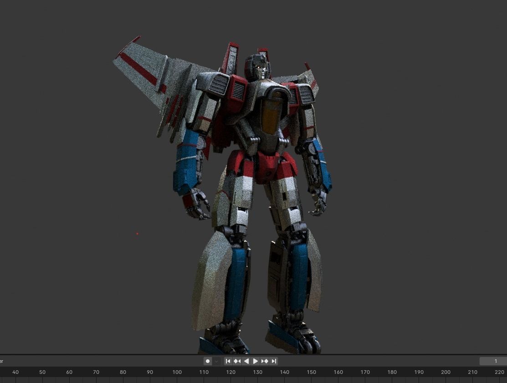Jump to the start frame

click(x=228, y=361)
